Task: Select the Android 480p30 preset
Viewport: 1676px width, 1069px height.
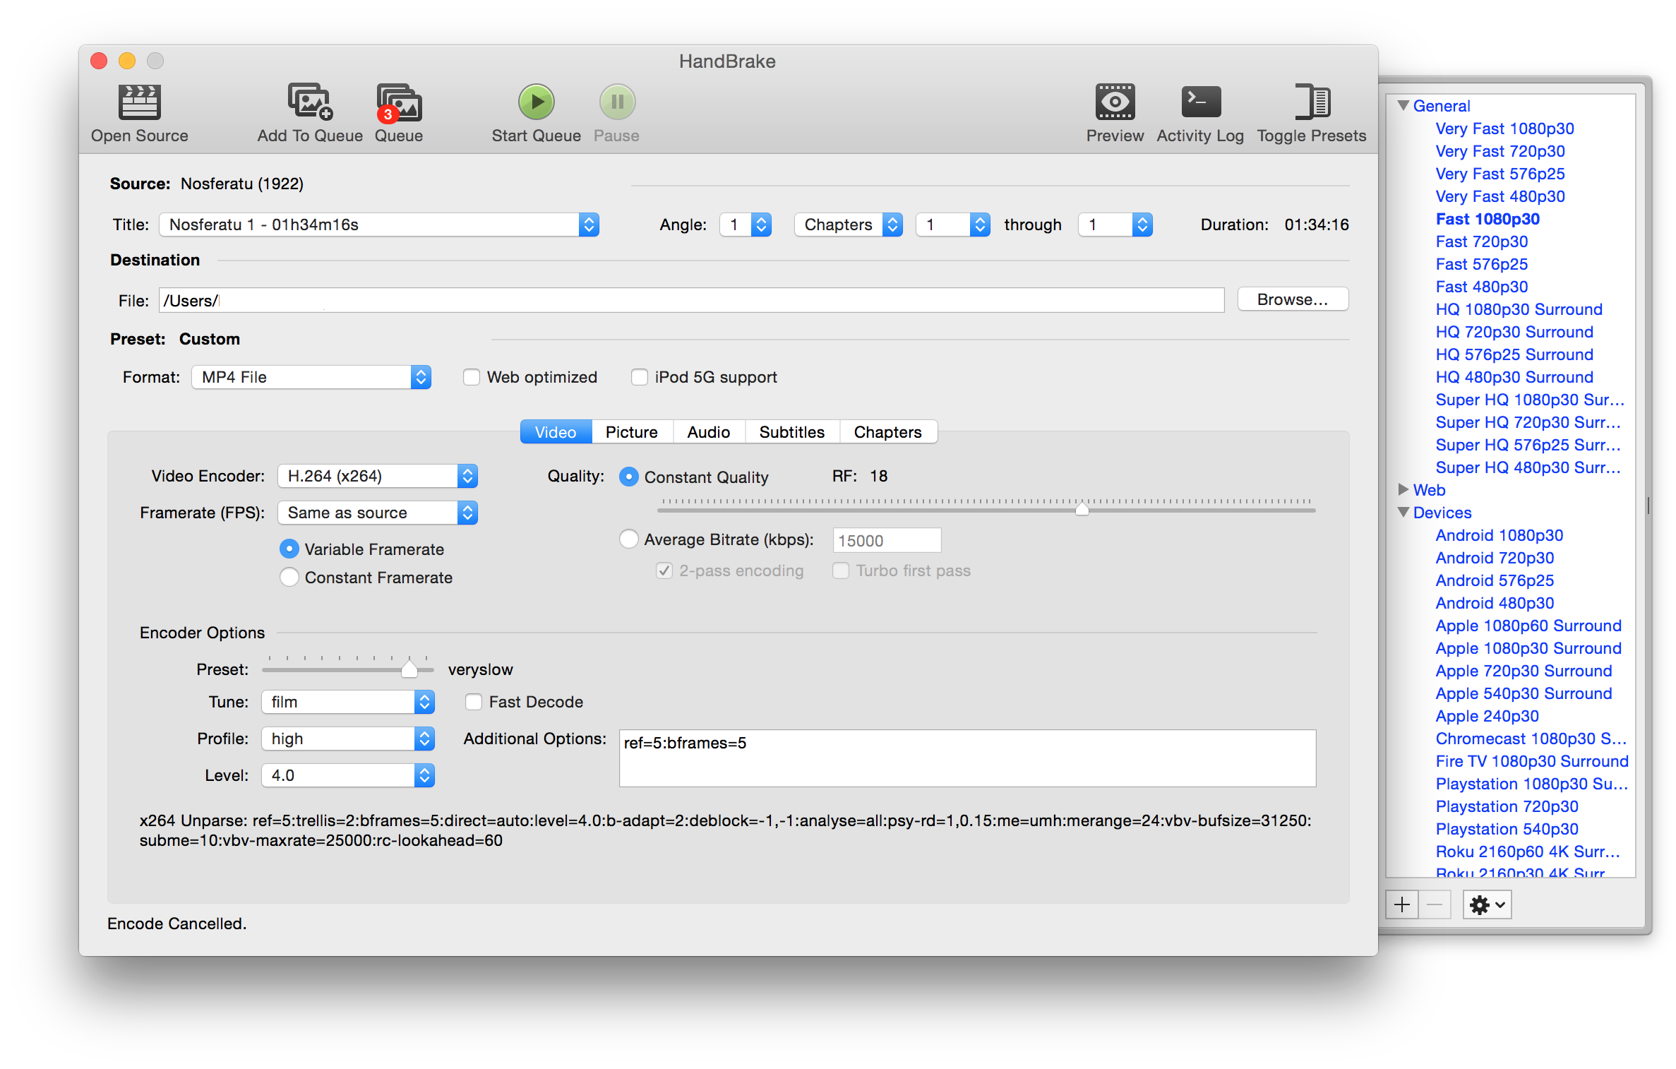Action: tap(1495, 603)
